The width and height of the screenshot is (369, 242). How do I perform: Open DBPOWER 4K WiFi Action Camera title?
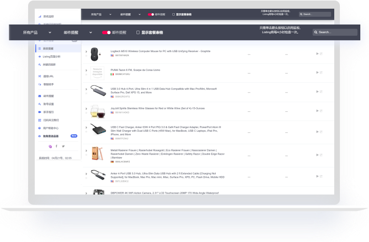coord(165,193)
